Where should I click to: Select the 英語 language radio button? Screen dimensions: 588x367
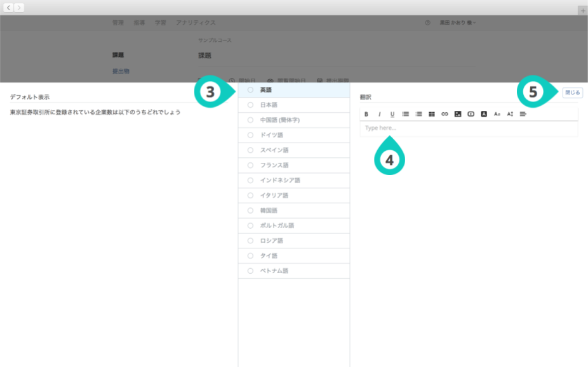tap(250, 90)
